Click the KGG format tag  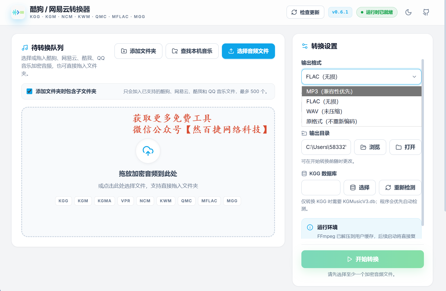tap(64, 201)
